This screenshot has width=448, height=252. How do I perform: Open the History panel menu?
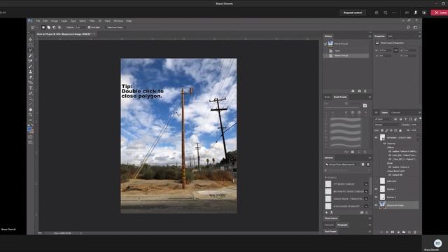pos(370,36)
